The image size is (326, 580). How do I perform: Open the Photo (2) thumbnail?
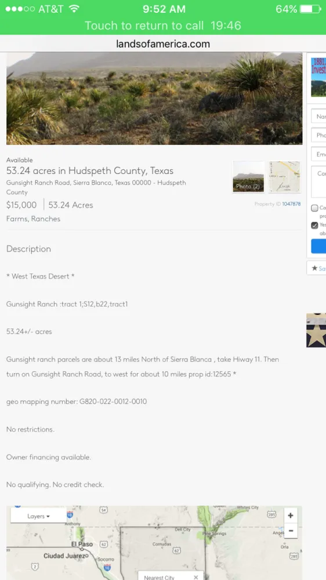(x=248, y=176)
